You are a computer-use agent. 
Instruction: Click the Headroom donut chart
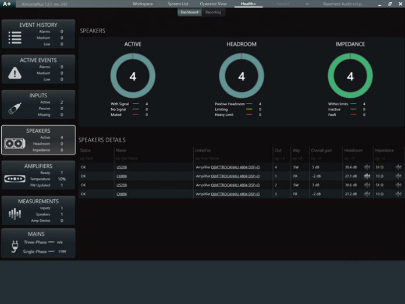click(x=241, y=76)
